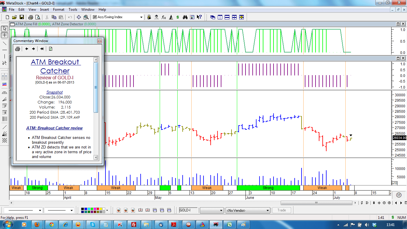Open the Format menu

59,10
